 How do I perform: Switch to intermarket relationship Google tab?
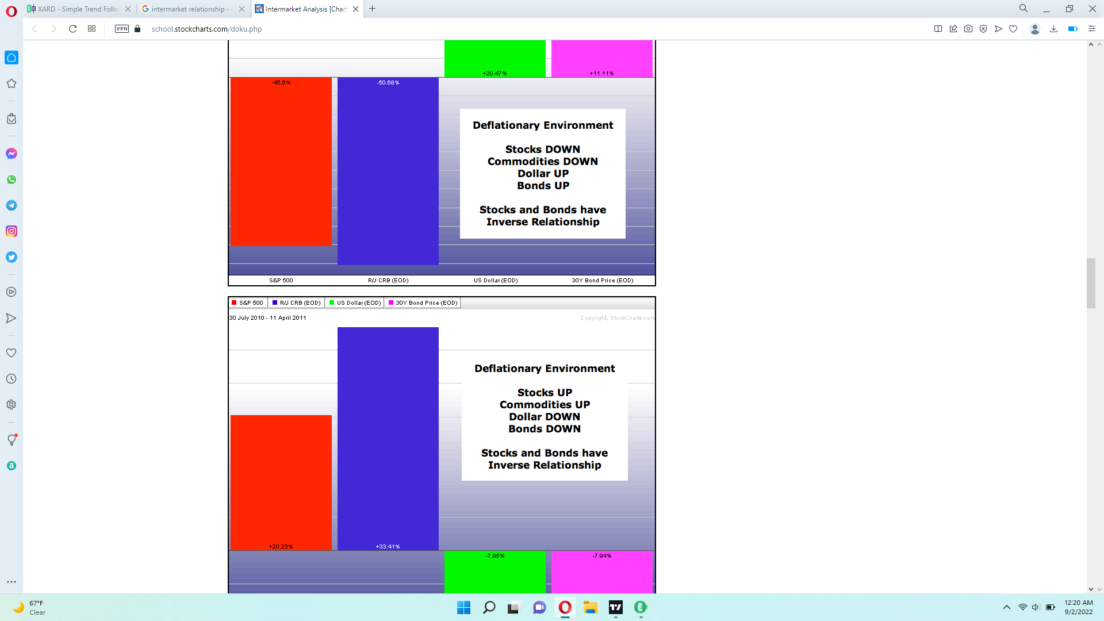pos(190,9)
